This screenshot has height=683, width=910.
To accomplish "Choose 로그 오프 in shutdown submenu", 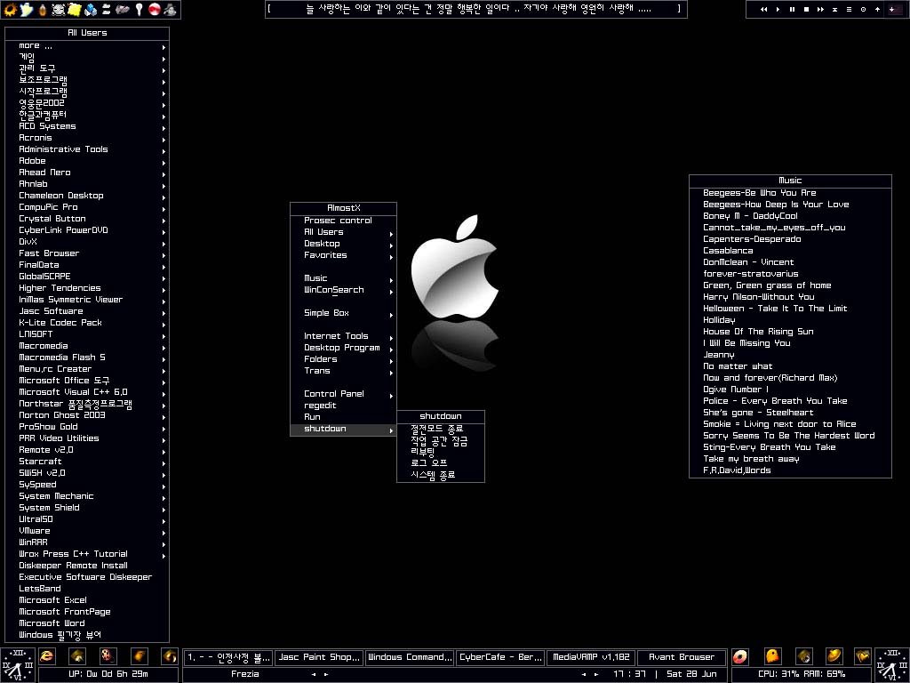I will click(x=441, y=463).
